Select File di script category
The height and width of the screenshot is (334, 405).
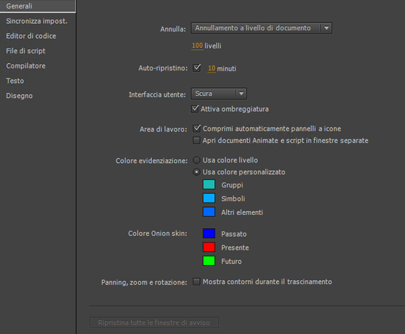pyautogui.click(x=26, y=51)
